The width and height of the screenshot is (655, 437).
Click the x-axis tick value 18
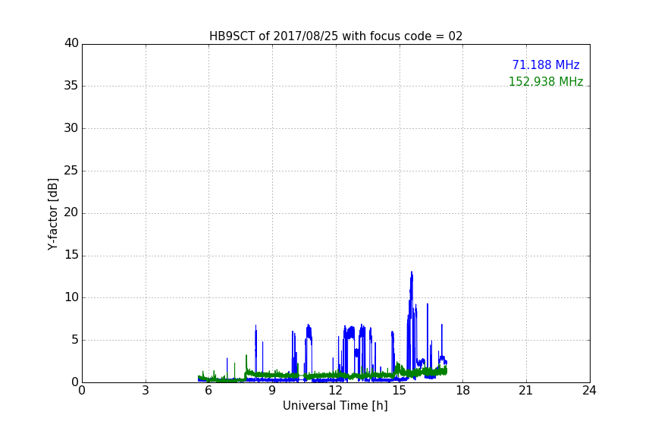[x=463, y=391]
